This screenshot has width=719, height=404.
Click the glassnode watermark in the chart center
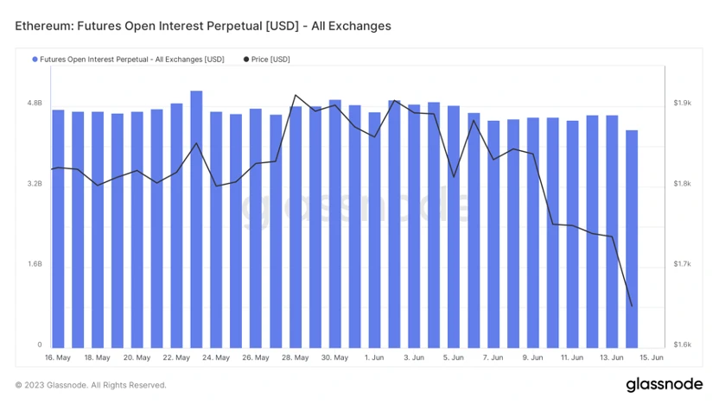(355, 208)
